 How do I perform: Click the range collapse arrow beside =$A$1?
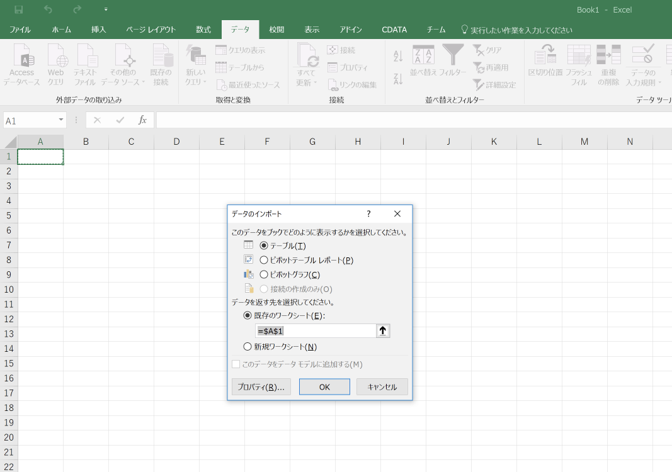pyautogui.click(x=382, y=330)
